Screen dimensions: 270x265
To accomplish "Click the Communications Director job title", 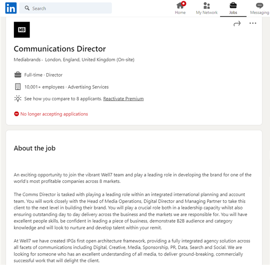I will [x=60, y=49].
